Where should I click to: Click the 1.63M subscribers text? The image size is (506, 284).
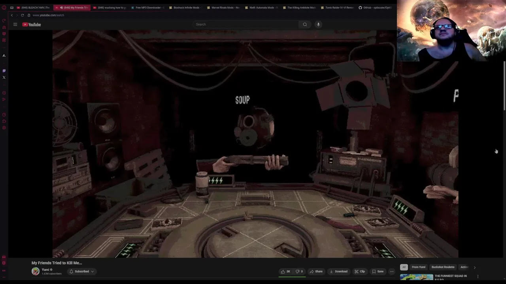(51, 274)
